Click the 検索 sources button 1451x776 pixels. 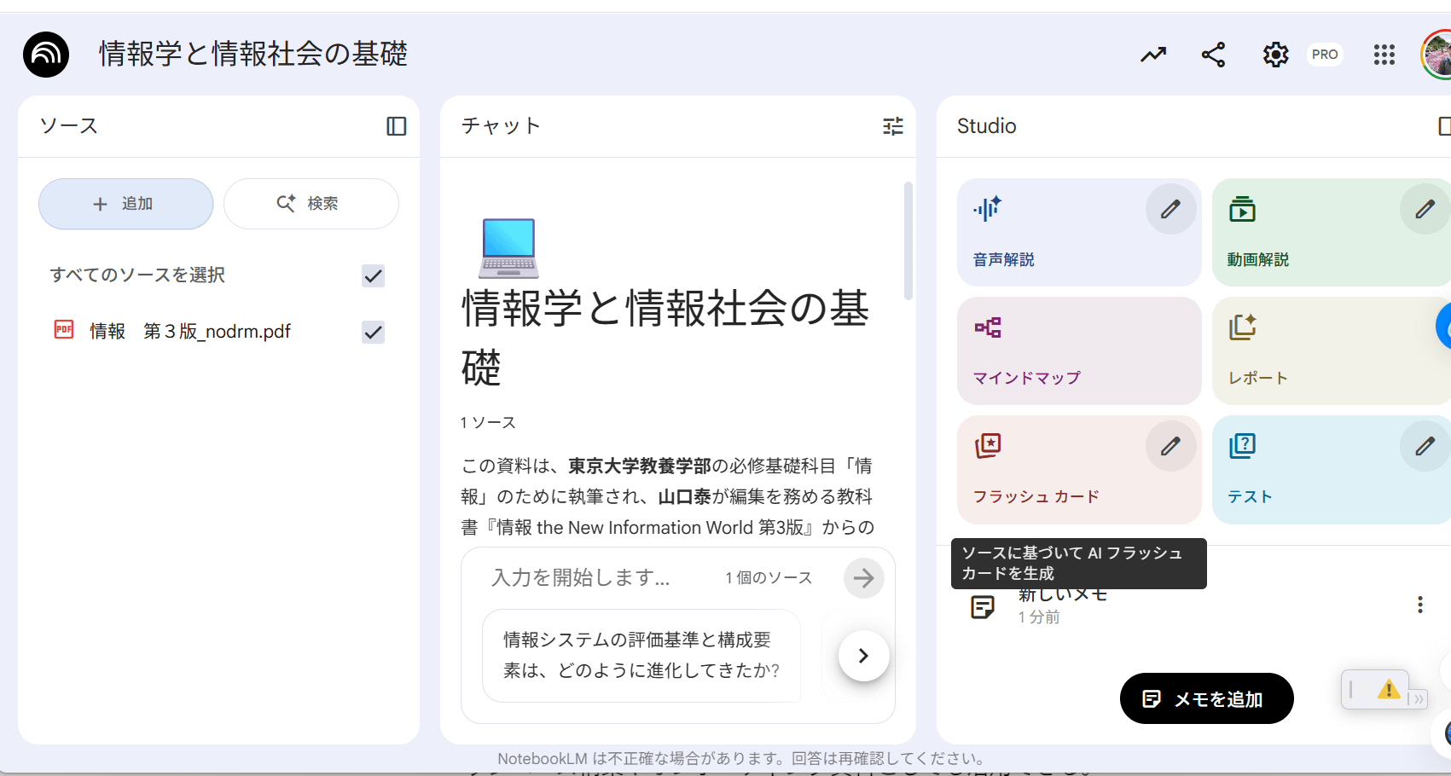[x=311, y=204]
